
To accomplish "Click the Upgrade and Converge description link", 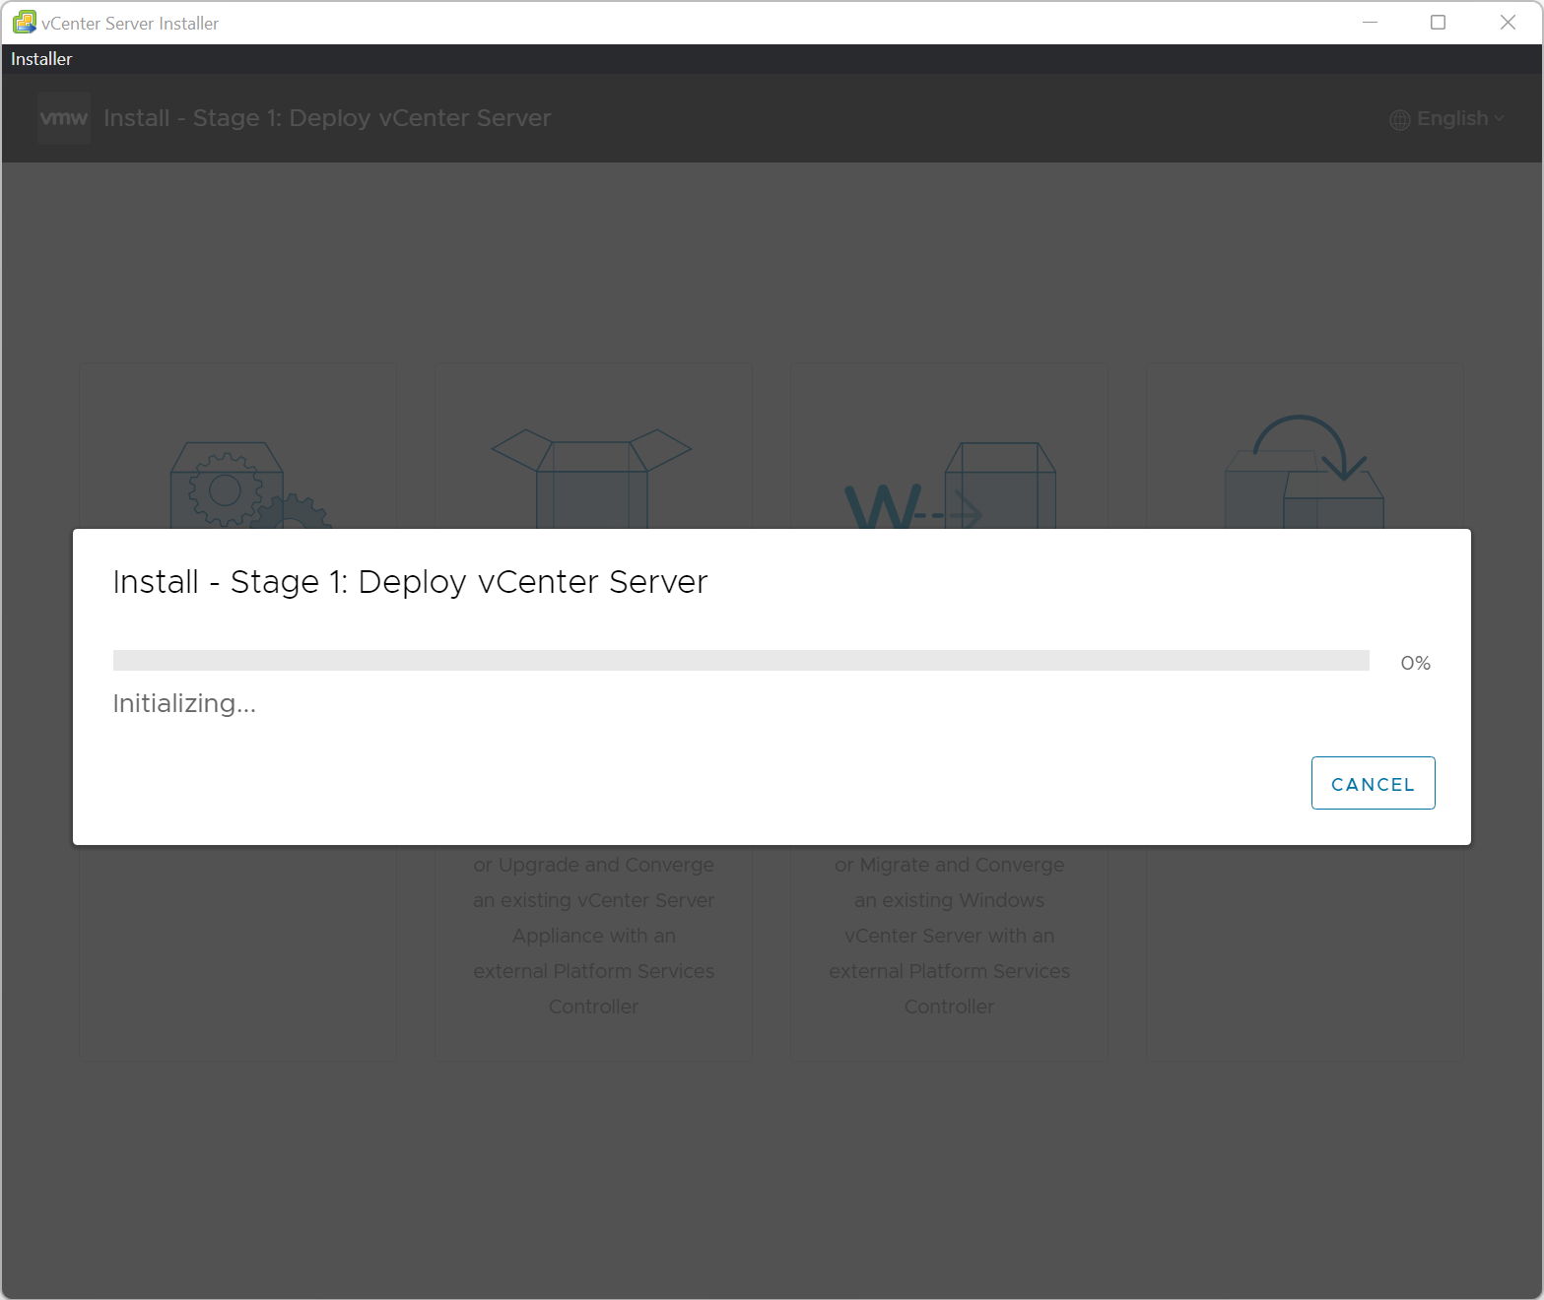I will point(593,935).
